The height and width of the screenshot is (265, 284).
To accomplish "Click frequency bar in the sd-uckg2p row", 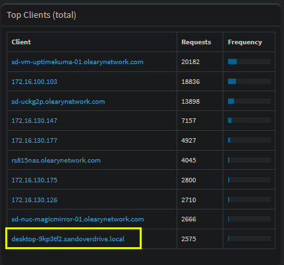I will coord(249,101).
